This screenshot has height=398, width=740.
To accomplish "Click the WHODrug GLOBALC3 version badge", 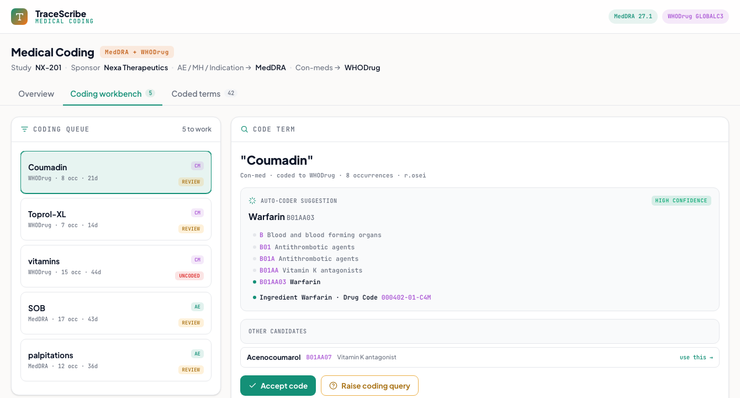I will [x=695, y=17].
